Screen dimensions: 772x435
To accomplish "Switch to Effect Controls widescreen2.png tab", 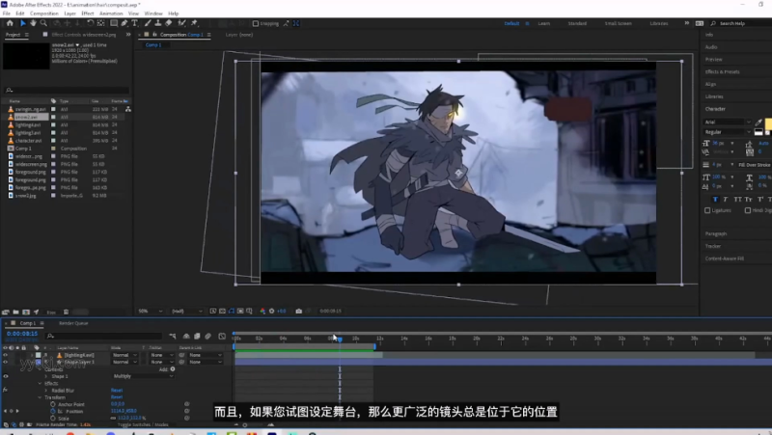I will [x=84, y=35].
